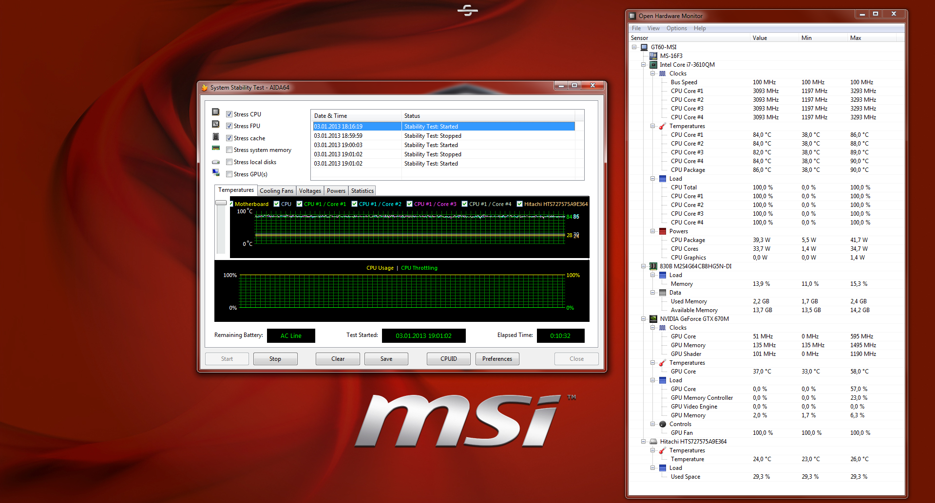Collapse the CPU Clocks node
935x503 pixels.
tap(653, 74)
